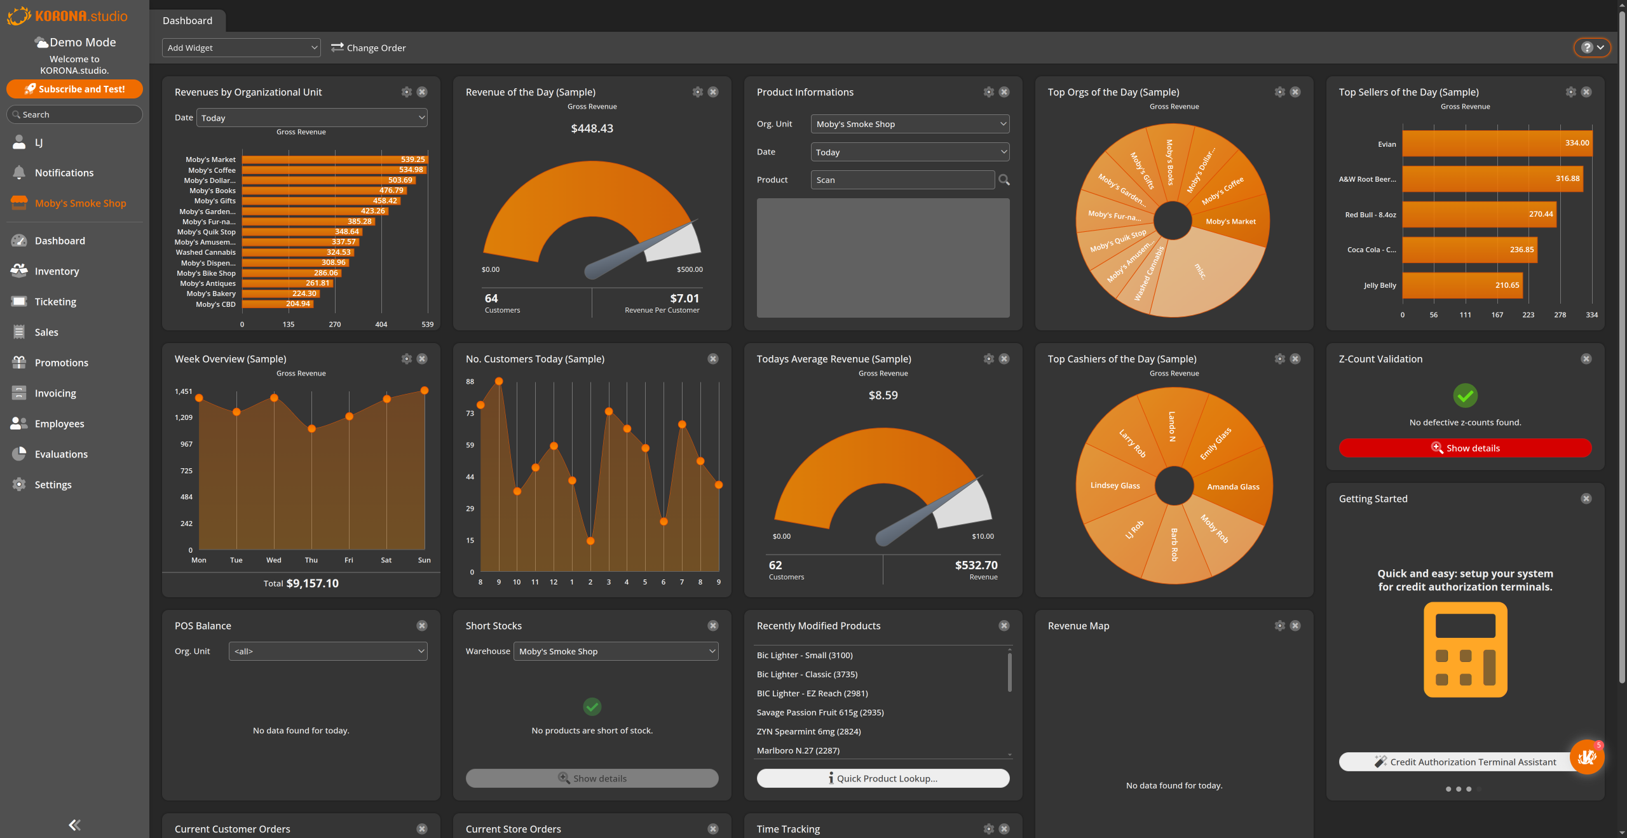Open the Add Widget dropdown
The image size is (1627, 838).
pyautogui.click(x=242, y=48)
